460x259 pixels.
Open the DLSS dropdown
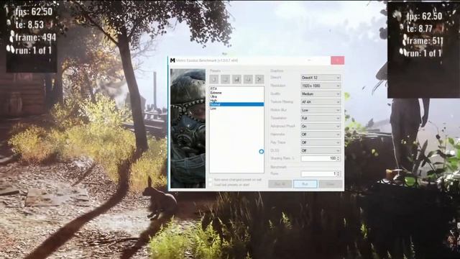321,150
